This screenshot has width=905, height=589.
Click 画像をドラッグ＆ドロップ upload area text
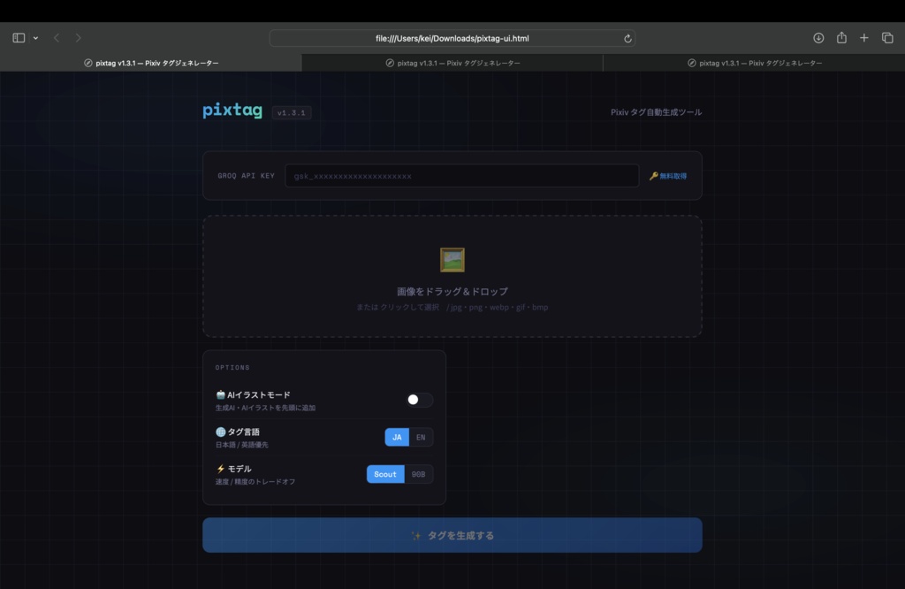[452, 292]
